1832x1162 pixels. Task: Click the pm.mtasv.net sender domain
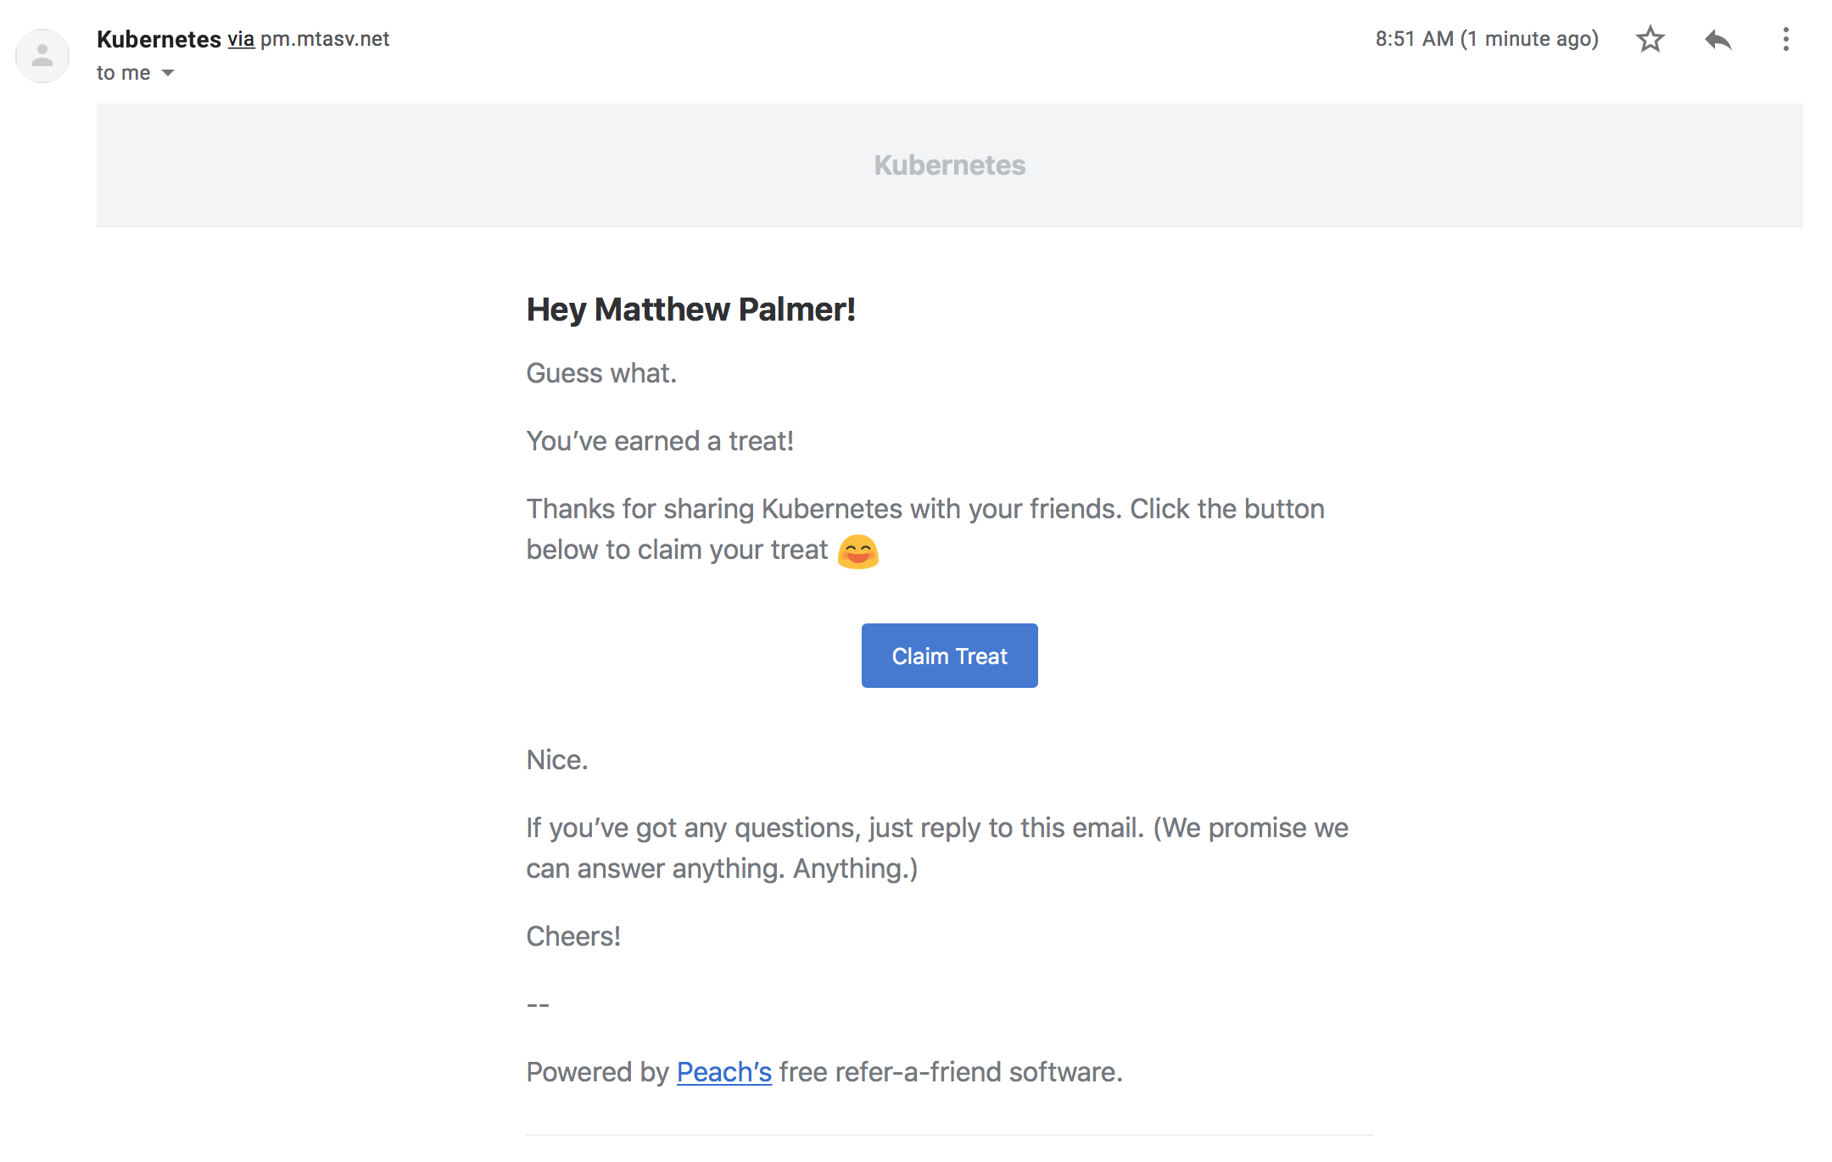click(x=325, y=39)
